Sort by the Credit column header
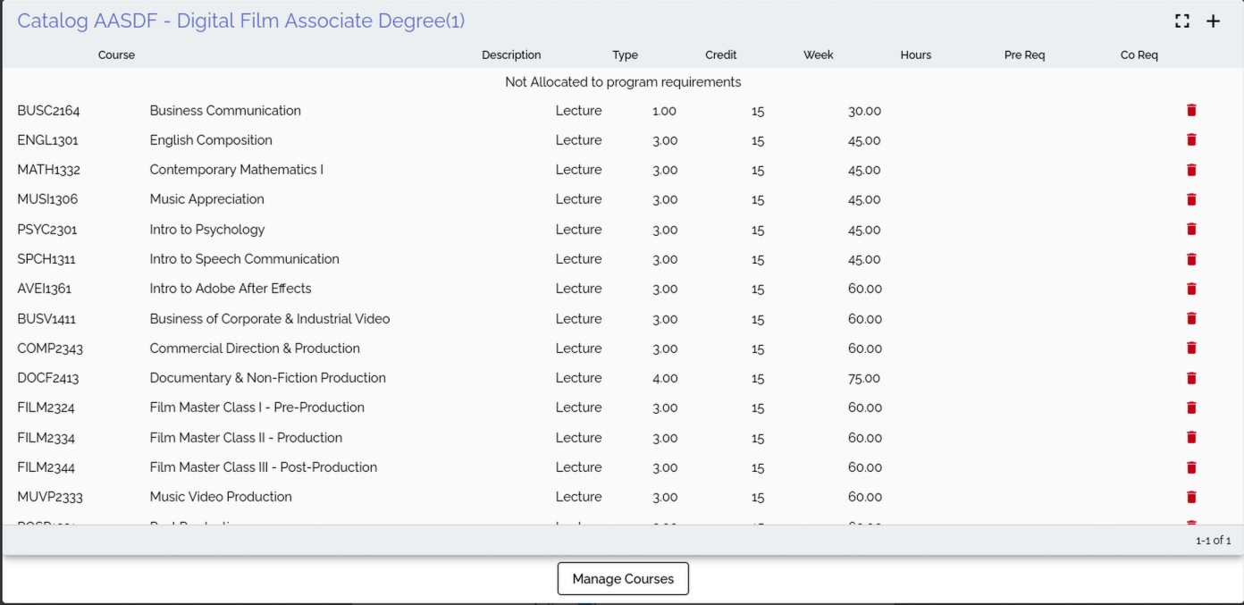Image resolution: width=1244 pixels, height=605 pixels. pos(720,55)
